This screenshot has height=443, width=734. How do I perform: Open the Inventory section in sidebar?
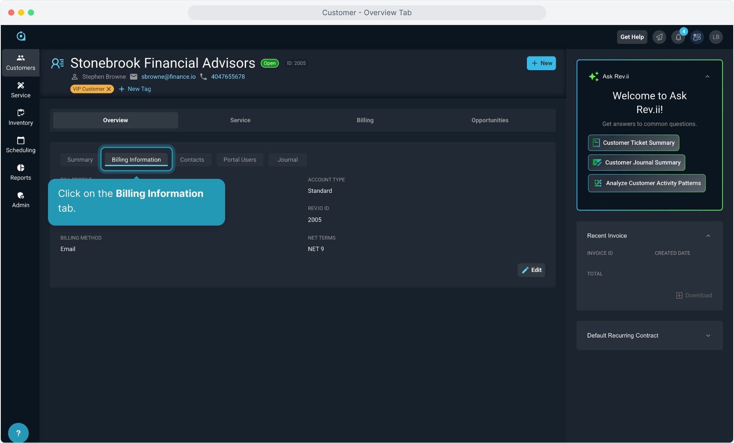21,117
